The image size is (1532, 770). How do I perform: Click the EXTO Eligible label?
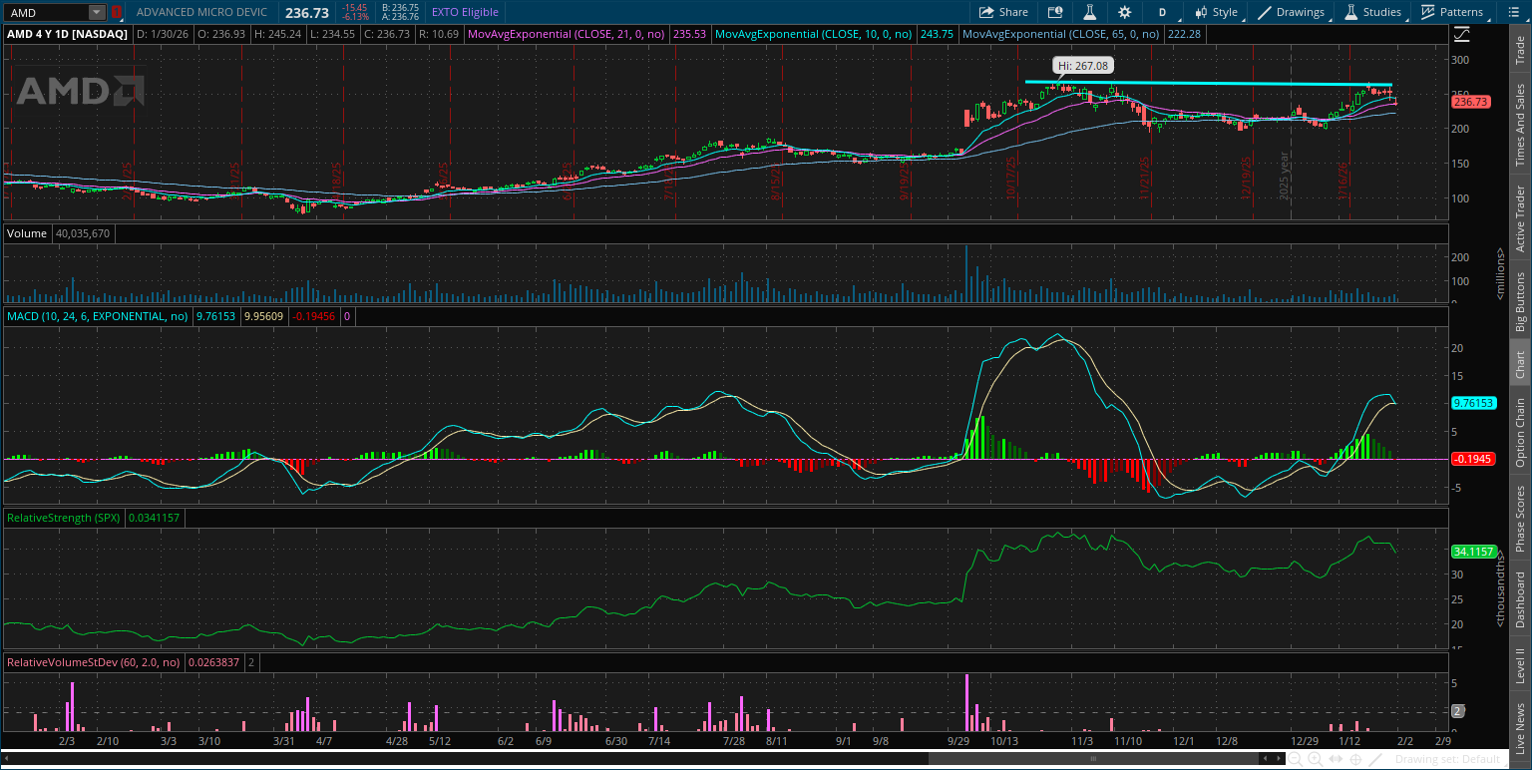click(465, 12)
